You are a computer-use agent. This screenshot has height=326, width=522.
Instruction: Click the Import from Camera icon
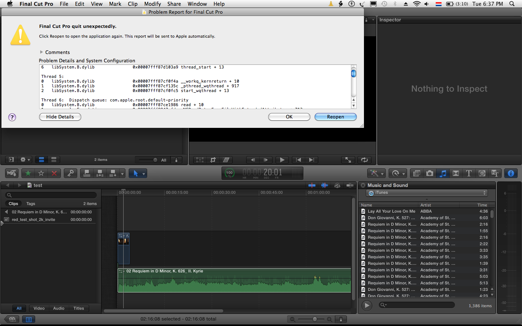point(12,174)
